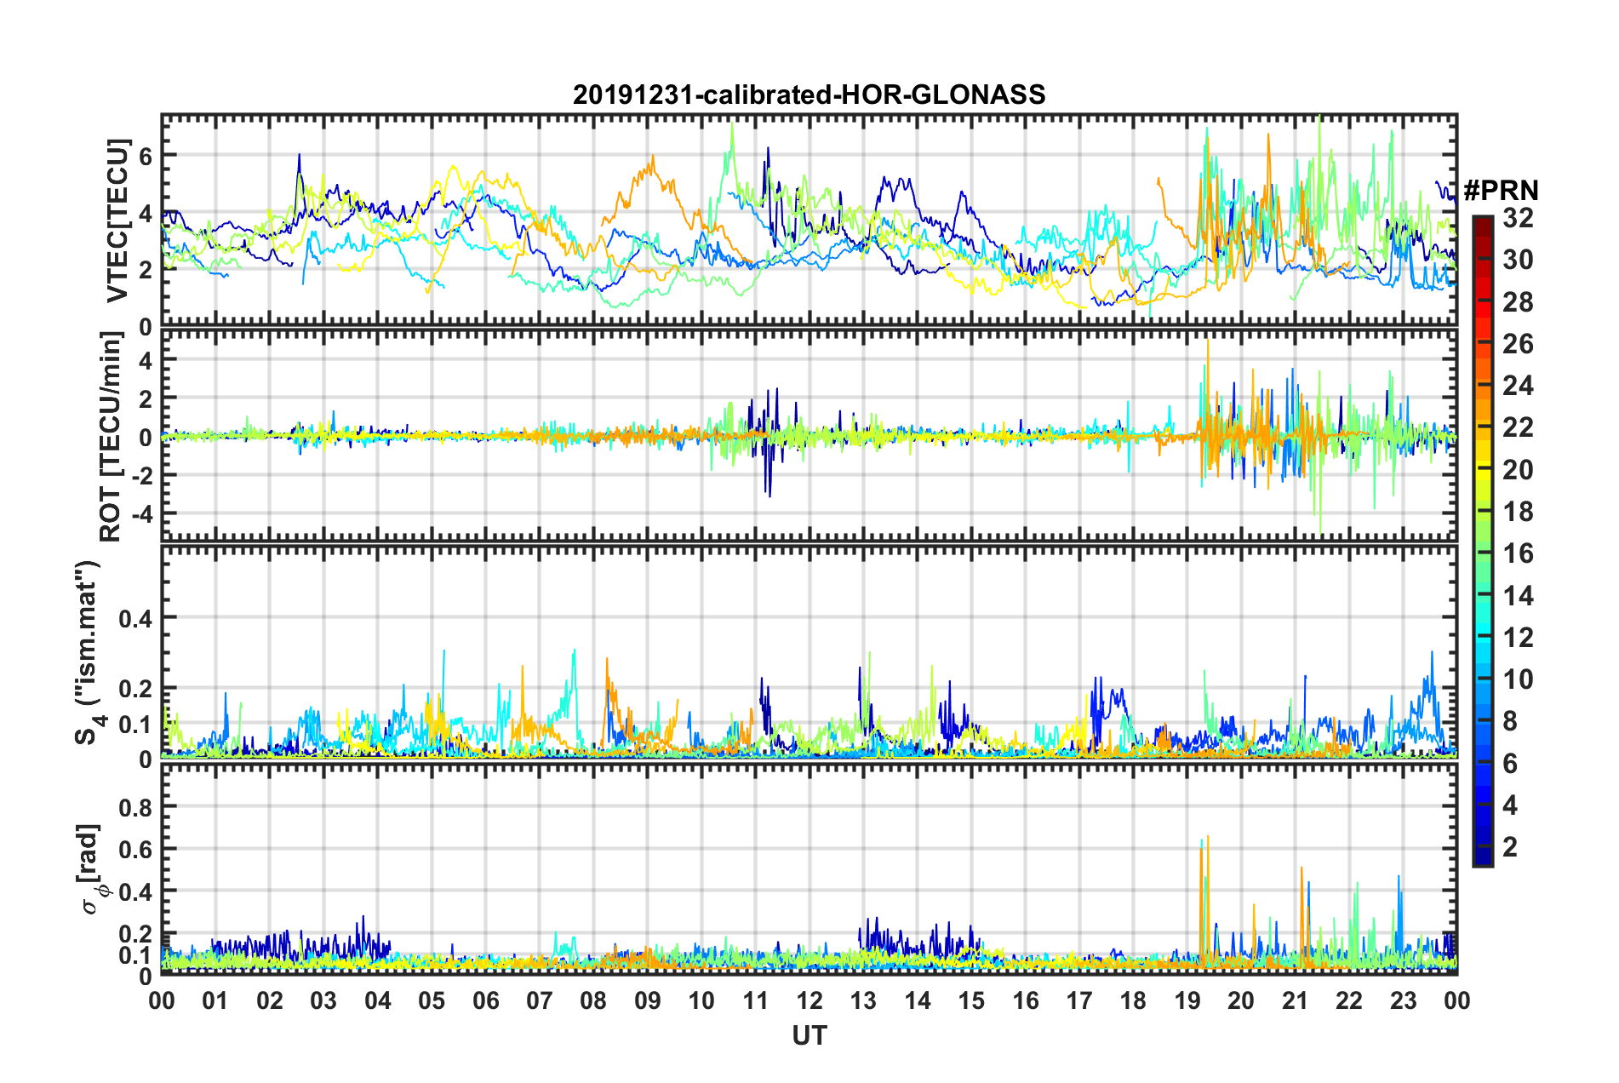This screenshot has width=1619, height=1083.
Task: Click the sigma-phi [rad] y-axis label
Action: (x=92, y=868)
